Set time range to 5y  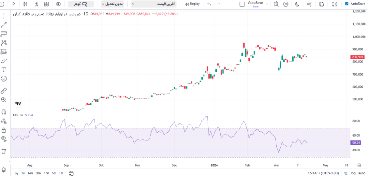coord(16,173)
